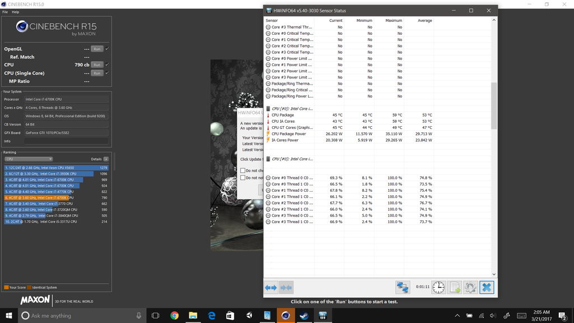Open the touch keyboard tray icon

(x=521, y=315)
